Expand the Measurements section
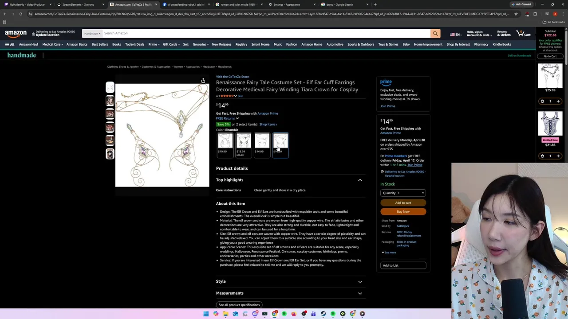Viewport: 568px width, 319px height. click(x=360, y=293)
